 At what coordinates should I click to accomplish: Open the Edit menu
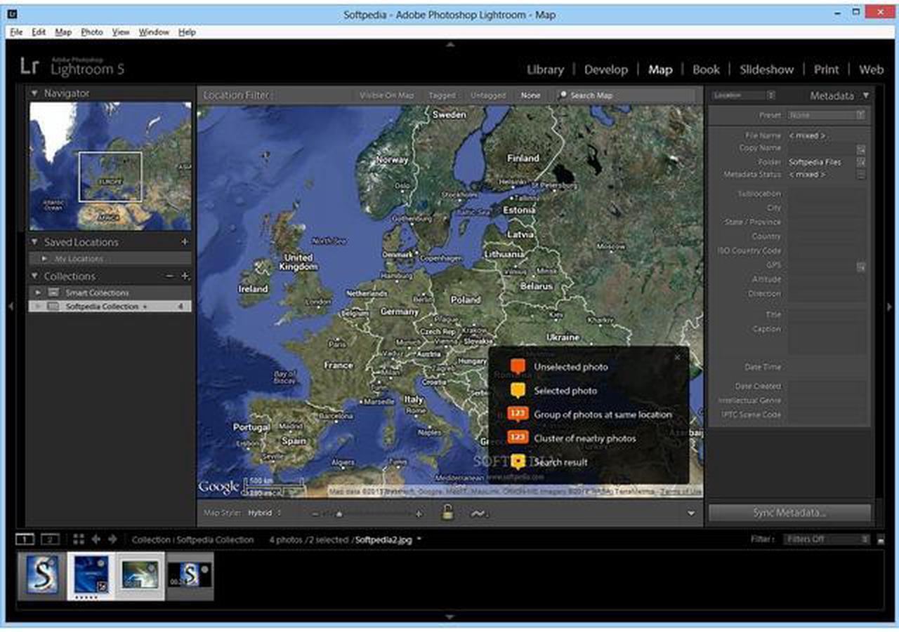(39, 32)
